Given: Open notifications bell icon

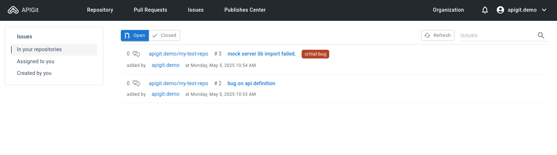Looking at the screenshot, I should (x=485, y=10).
